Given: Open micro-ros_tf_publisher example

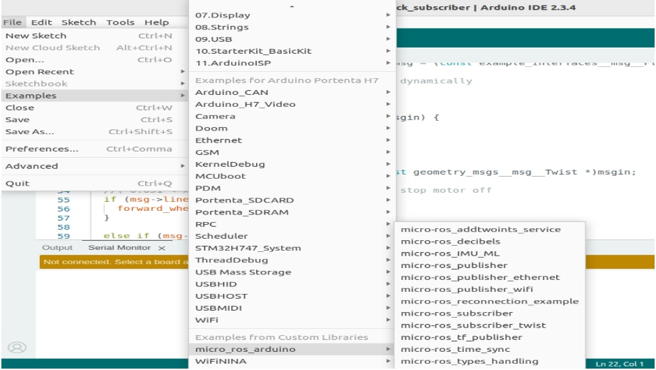Looking at the screenshot, I should [x=489, y=337].
